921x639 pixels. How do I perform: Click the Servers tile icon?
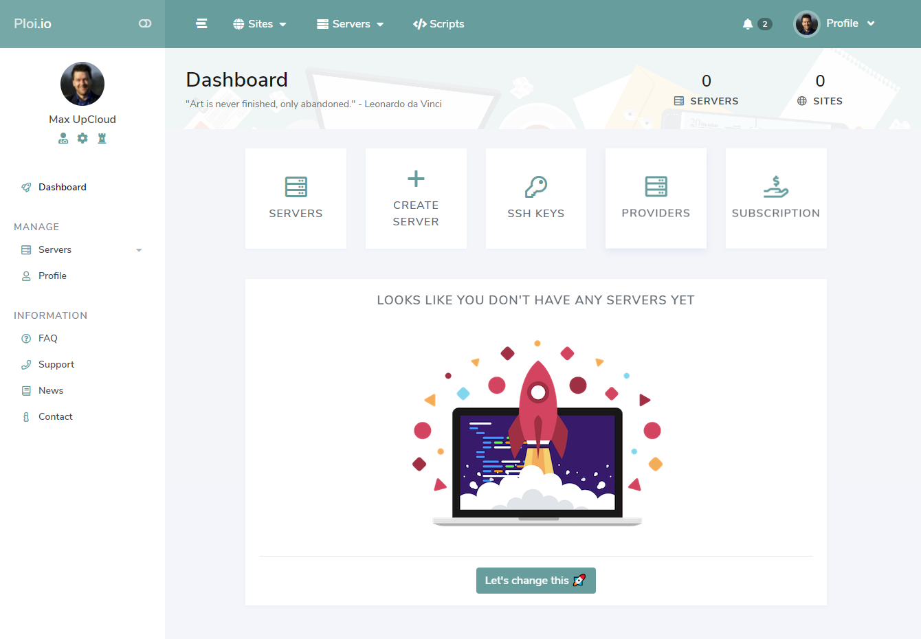[296, 187]
